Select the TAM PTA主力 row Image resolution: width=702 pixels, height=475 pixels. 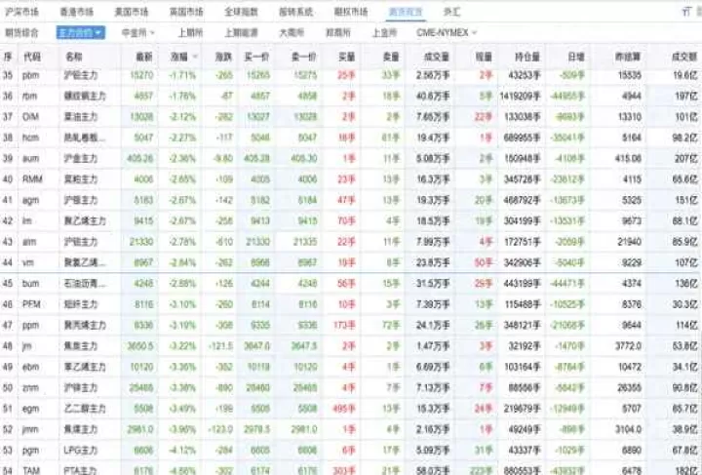351,469
